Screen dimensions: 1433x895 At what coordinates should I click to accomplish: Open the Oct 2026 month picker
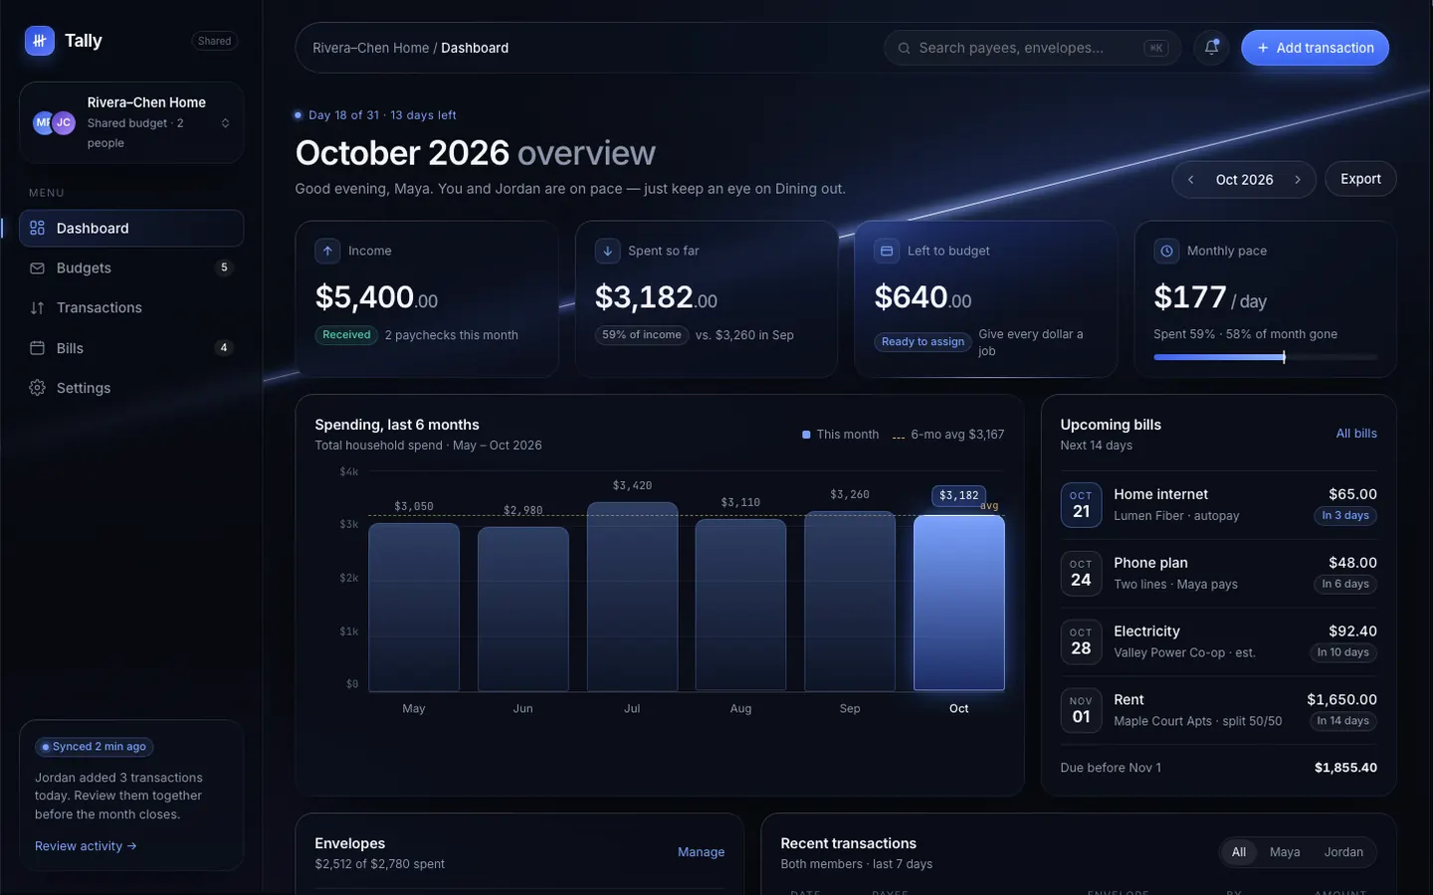click(1244, 180)
